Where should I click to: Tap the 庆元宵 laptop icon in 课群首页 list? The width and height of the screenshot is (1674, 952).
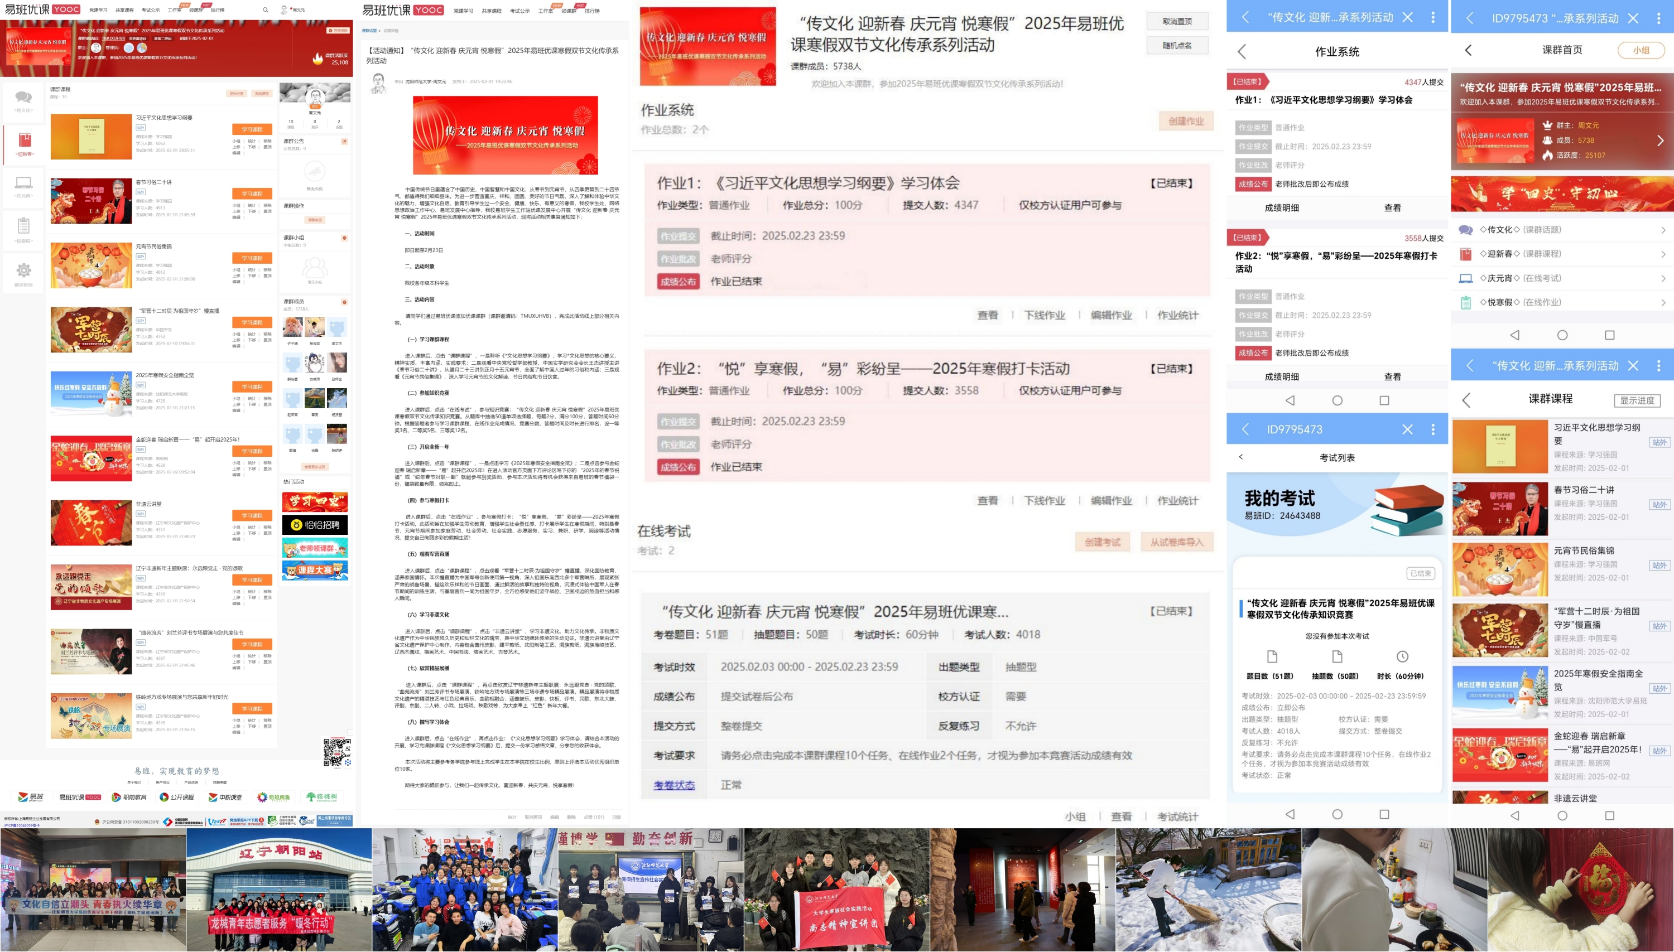tap(1466, 278)
